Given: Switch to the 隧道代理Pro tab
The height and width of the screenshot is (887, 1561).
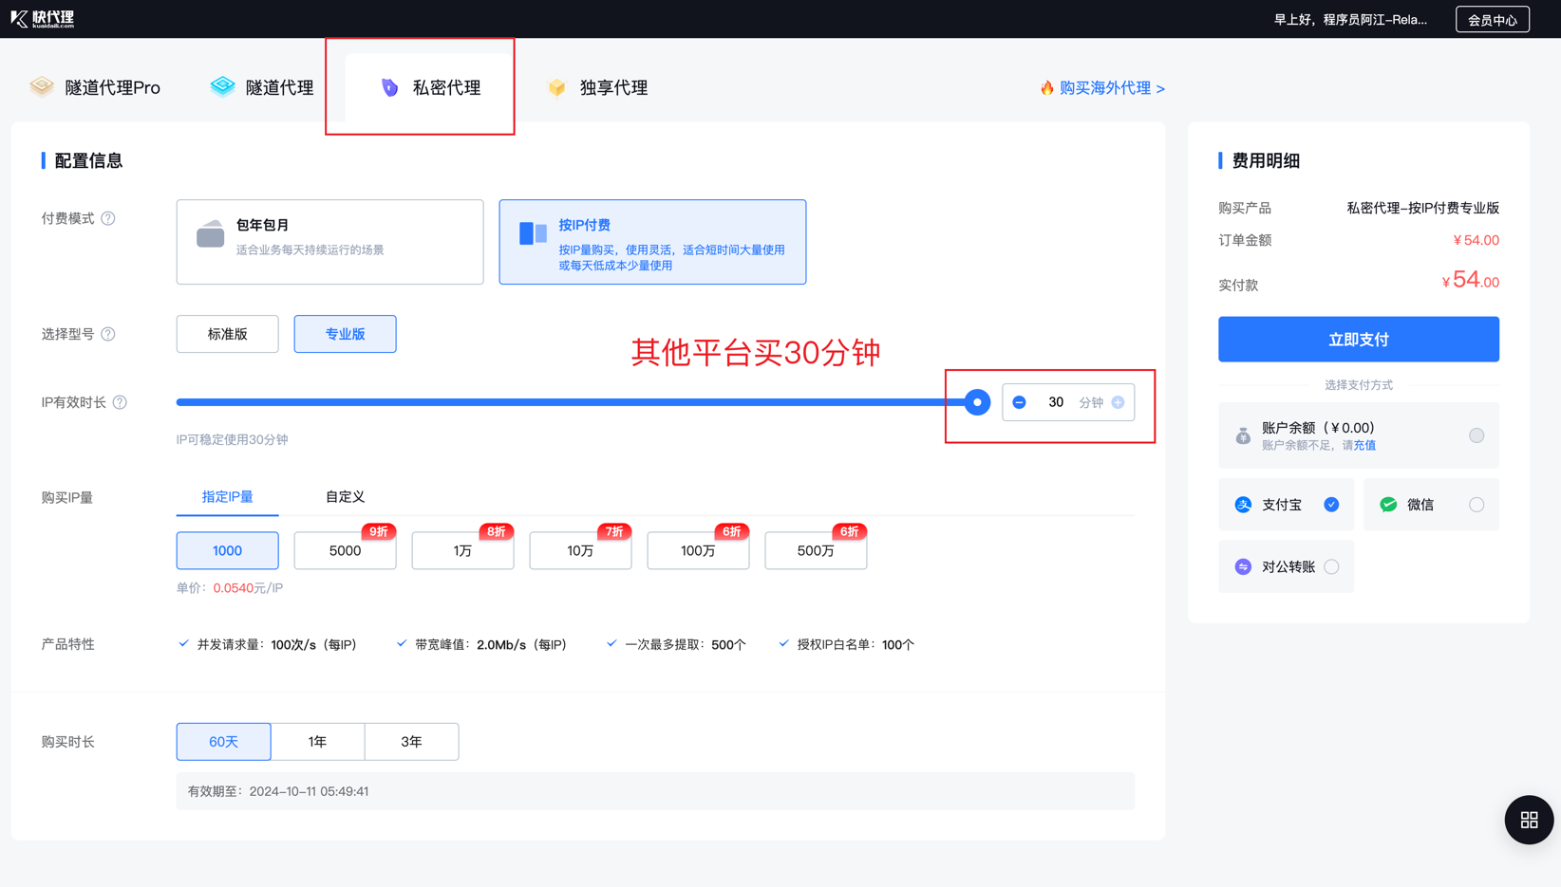Looking at the screenshot, I should 96,87.
